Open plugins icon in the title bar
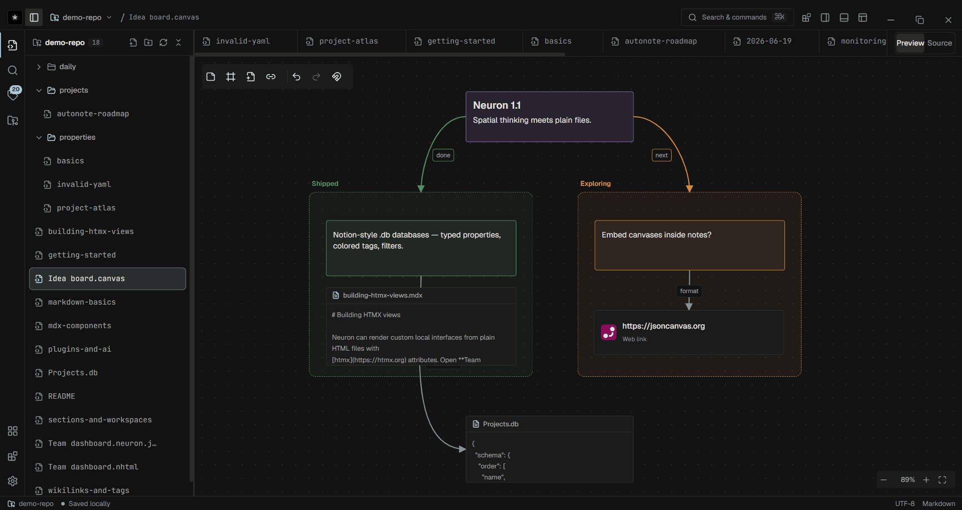The height and width of the screenshot is (510, 962). tap(806, 18)
